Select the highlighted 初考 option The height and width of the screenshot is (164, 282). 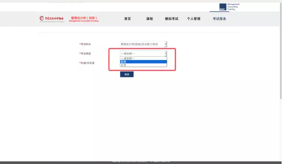point(143,62)
